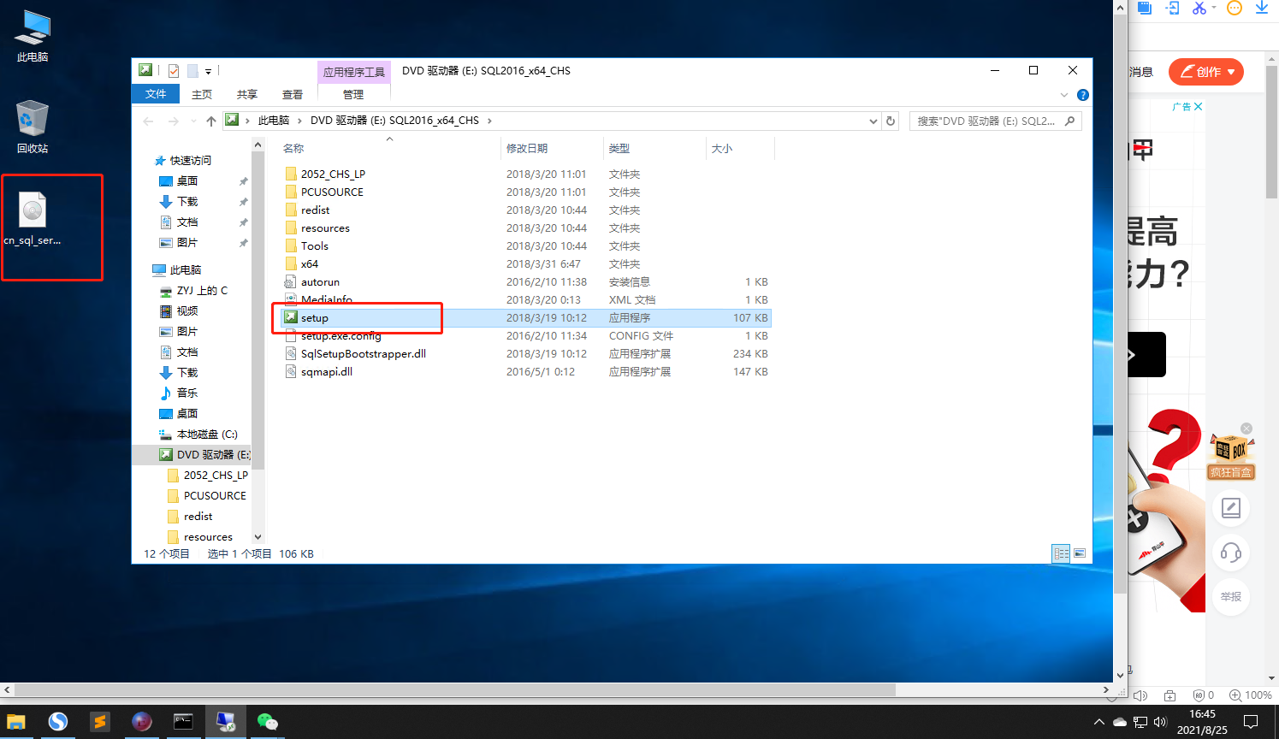Select the x64 folder row
Image resolution: width=1279 pixels, height=739 pixels.
[526, 263]
